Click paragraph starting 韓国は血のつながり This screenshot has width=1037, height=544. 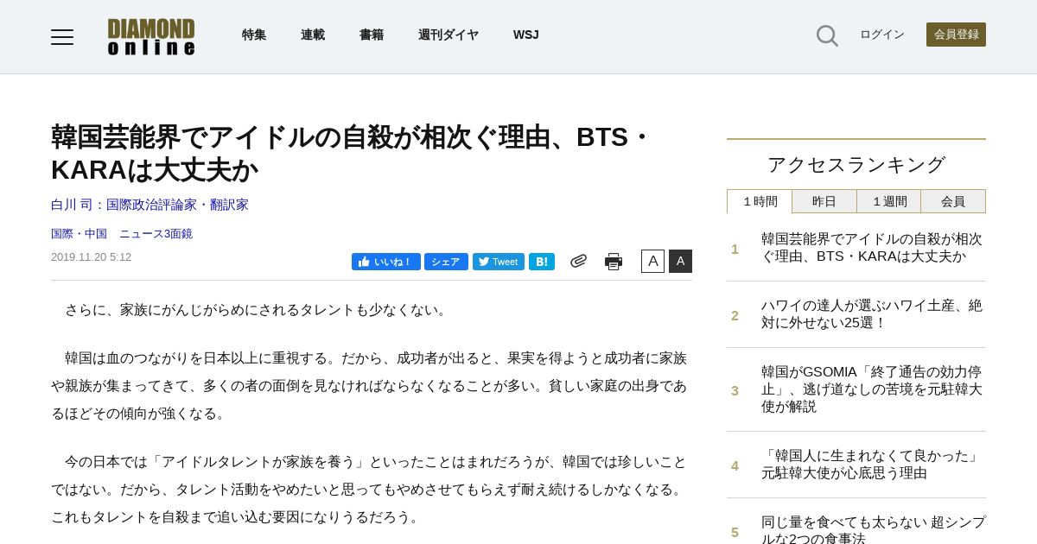coord(371,386)
